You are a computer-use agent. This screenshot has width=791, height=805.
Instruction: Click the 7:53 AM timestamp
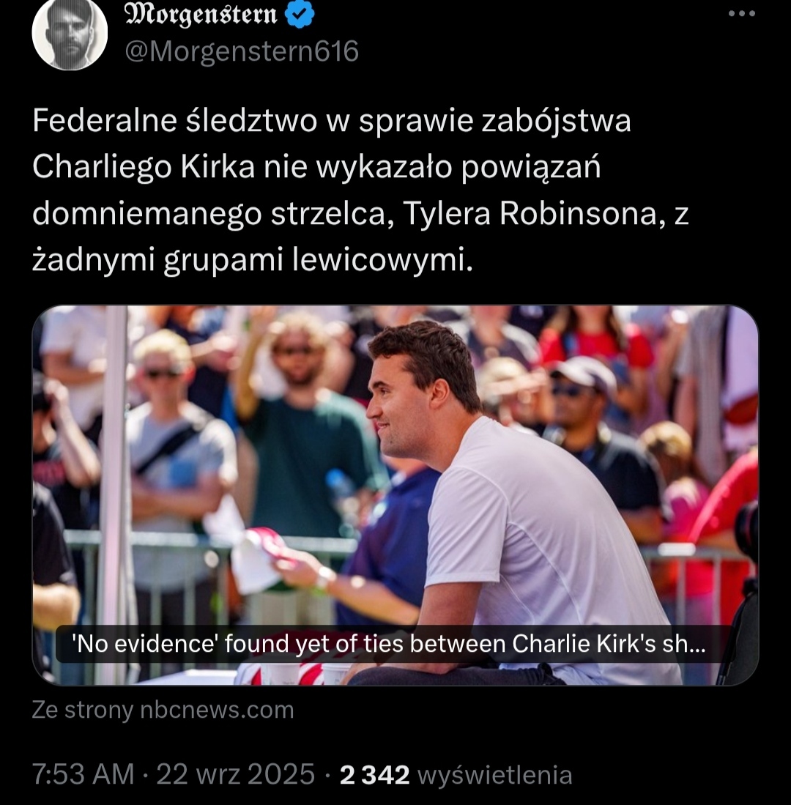(x=83, y=774)
